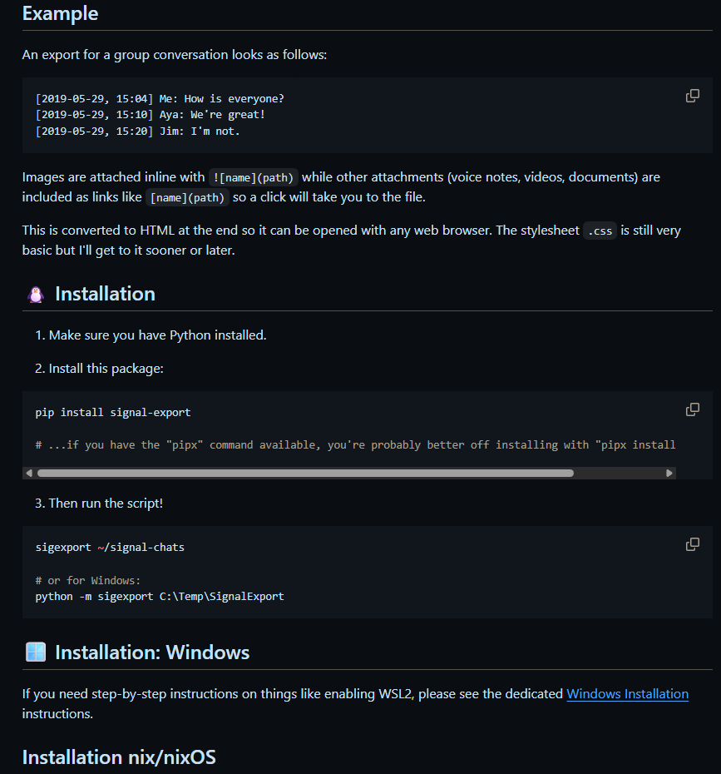The width and height of the screenshot is (721, 774).
Task: Click the Installation nix/nixOS heading
Action: coord(119,757)
